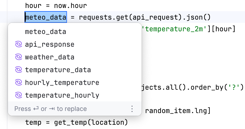The image size is (245, 129).
Task: Click the 'hour = now.hour' line
Action: point(56,6)
